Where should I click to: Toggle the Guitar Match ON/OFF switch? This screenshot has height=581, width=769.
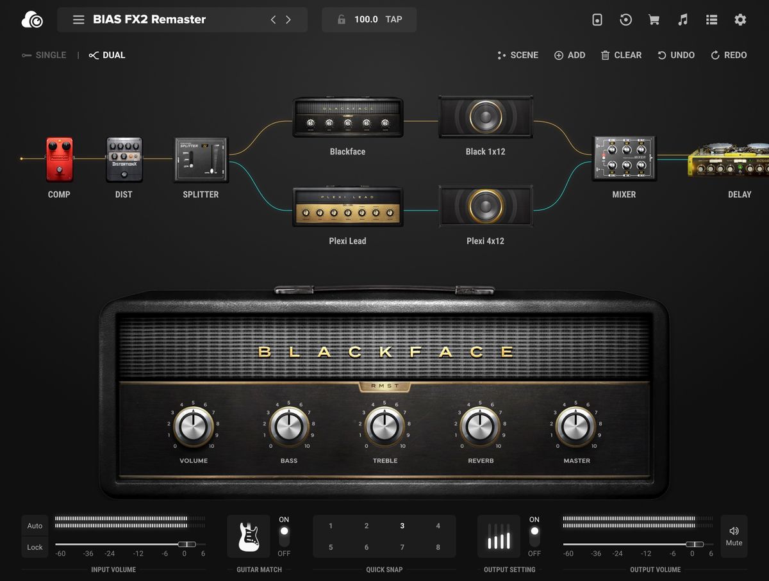tap(284, 536)
